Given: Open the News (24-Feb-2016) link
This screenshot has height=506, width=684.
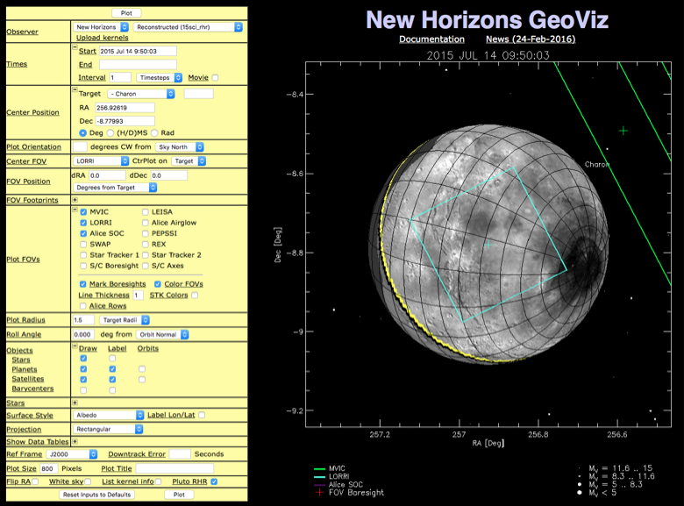Looking at the screenshot, I should pos(531,39).
